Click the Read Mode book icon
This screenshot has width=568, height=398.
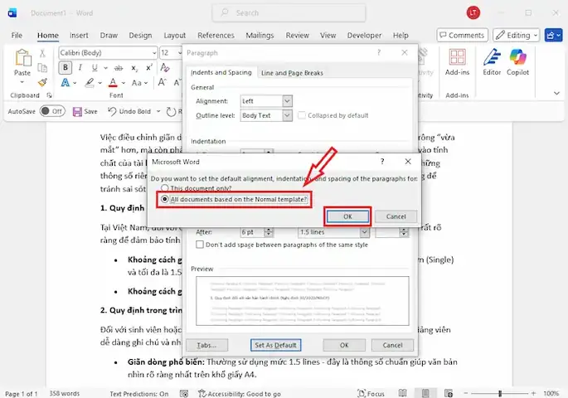point(402,393)
